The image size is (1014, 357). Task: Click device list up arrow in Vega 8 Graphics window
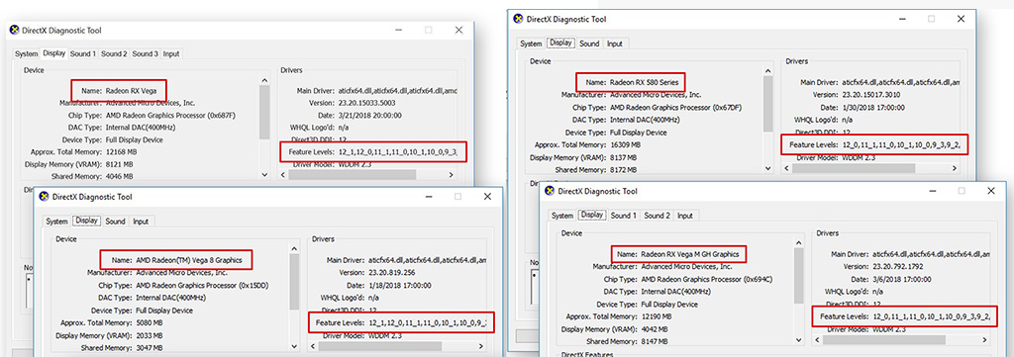(x=295, y=248)
